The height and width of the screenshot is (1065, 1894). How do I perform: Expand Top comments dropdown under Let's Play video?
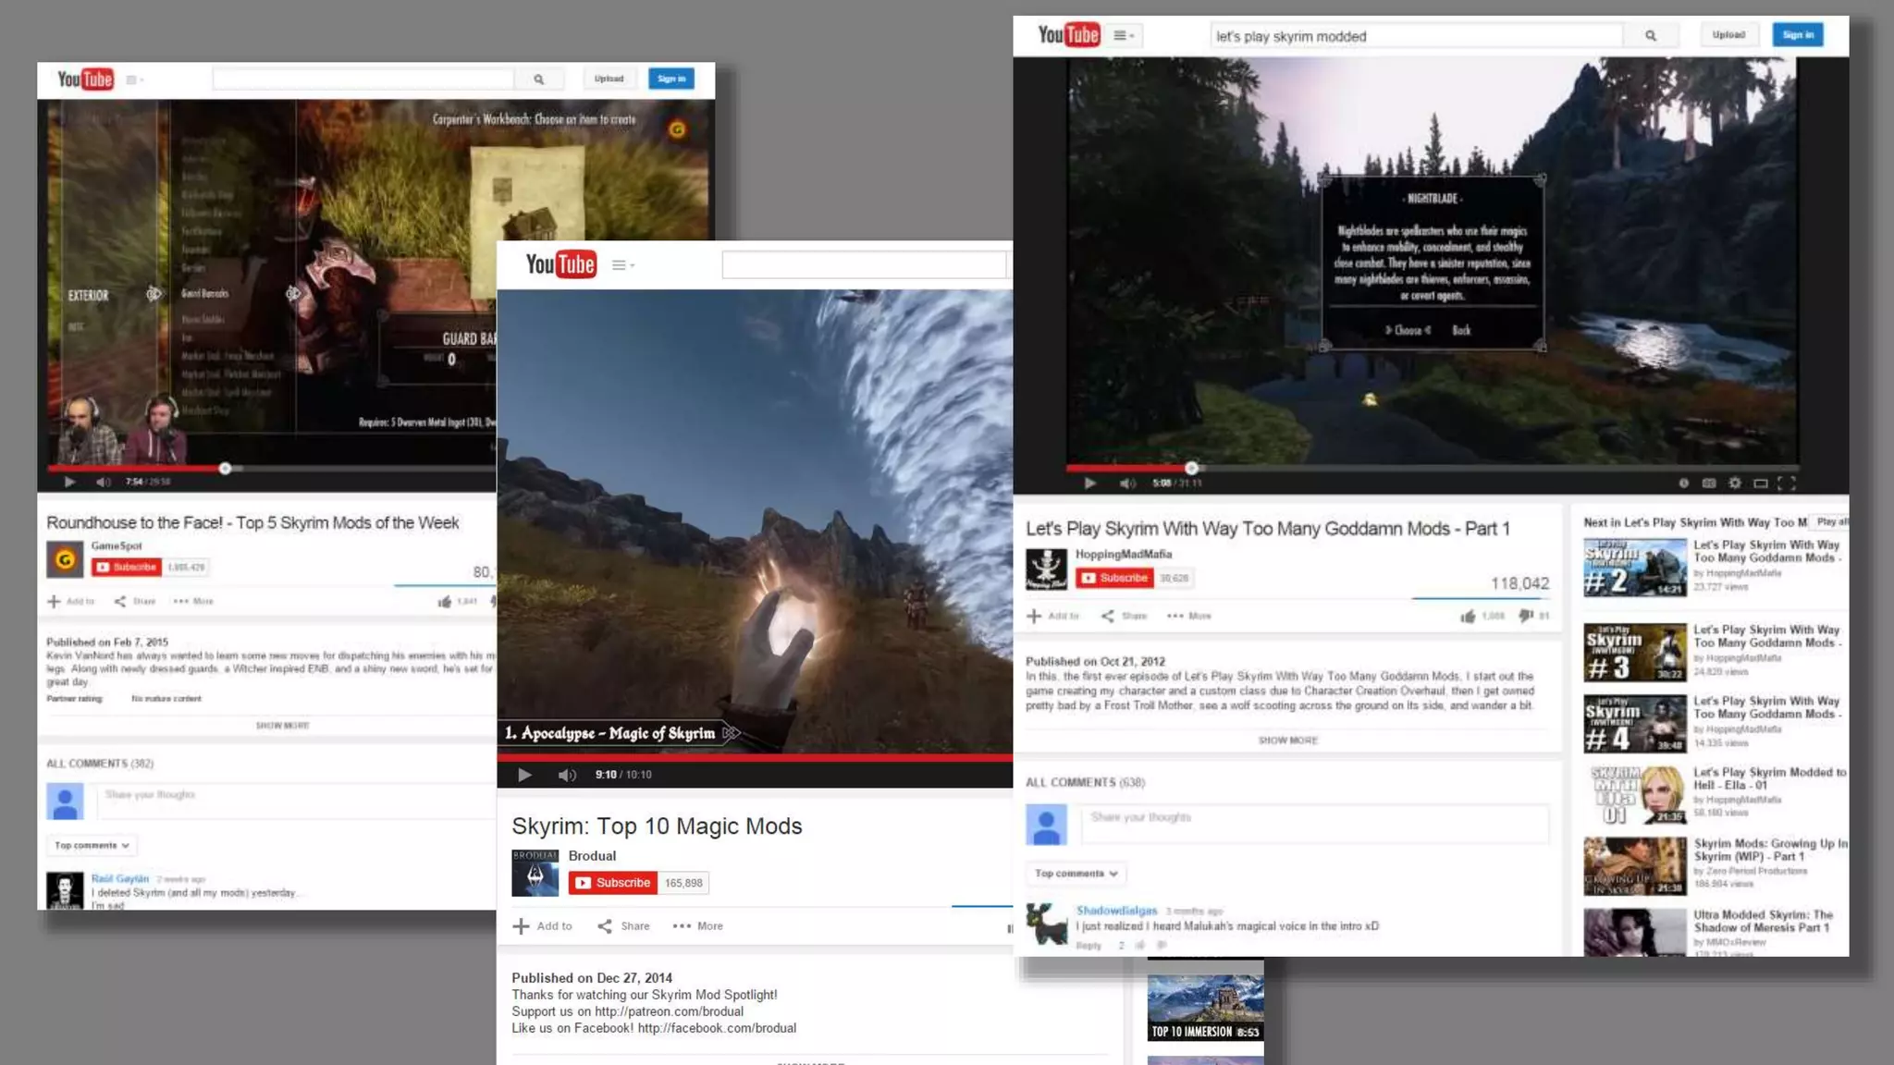[1076, 874]
